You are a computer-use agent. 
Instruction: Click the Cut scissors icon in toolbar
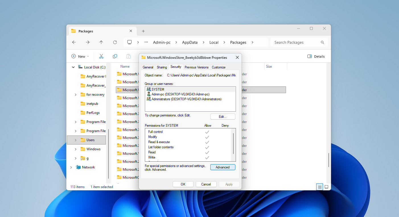pyautogui.click(x=101, y=56)
